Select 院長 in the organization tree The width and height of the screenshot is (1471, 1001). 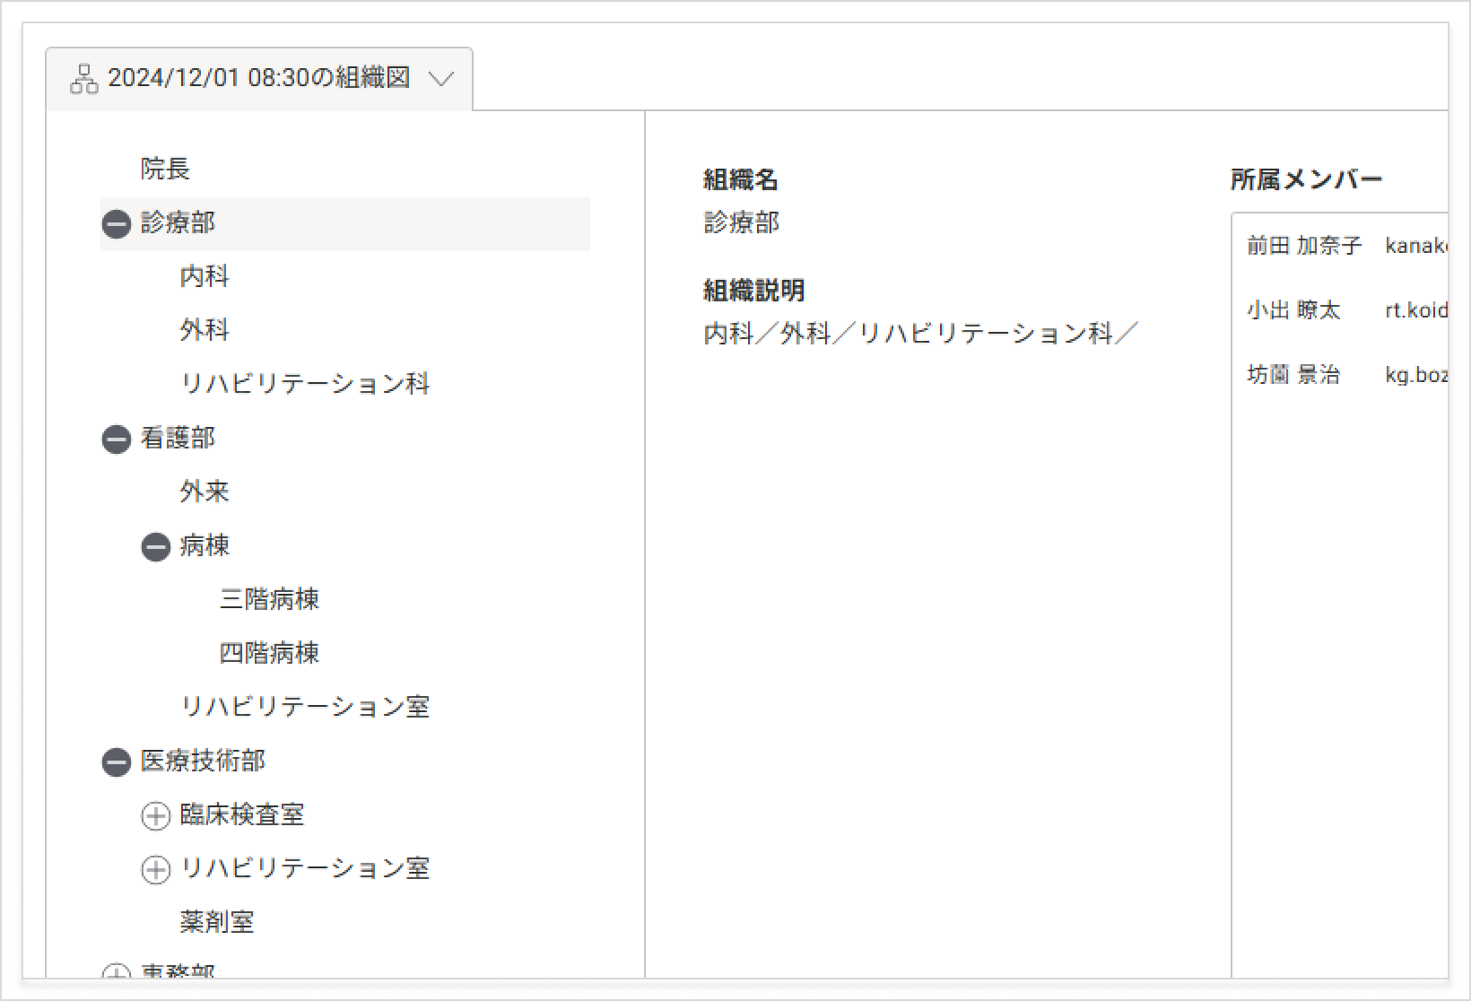click(165, 169)
